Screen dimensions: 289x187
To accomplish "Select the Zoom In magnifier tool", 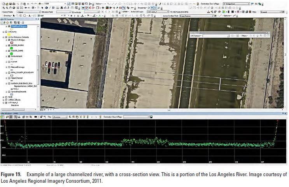I will pyautogui.click(x=4, y=8).
